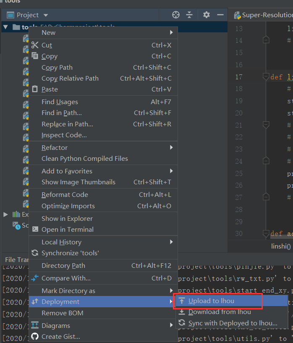Open the New submenu

click(103, 33)
